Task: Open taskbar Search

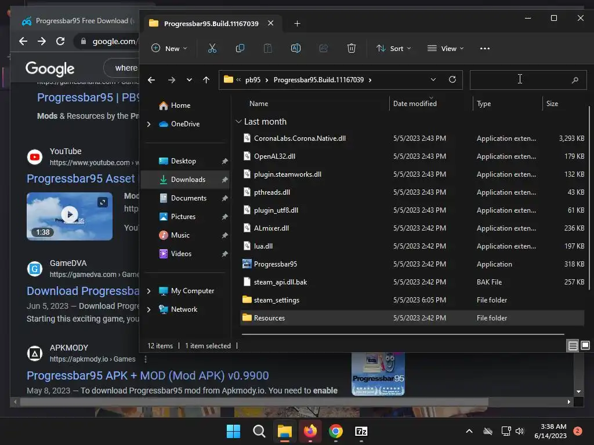Action: click(x=259, y=431)
